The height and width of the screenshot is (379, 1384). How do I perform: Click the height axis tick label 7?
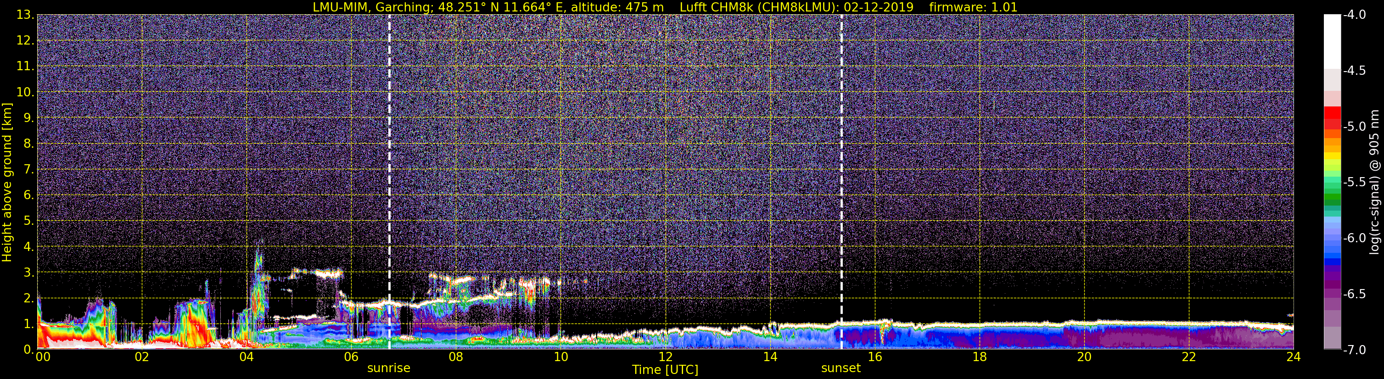click(x=28, y=169)
